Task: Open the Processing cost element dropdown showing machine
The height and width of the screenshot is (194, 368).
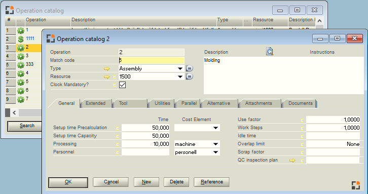Action: click(x=215, y=144)
